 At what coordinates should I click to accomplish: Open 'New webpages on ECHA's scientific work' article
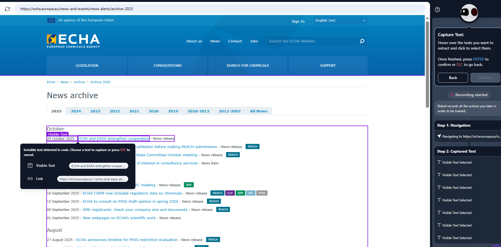click(x=119, y=218)
